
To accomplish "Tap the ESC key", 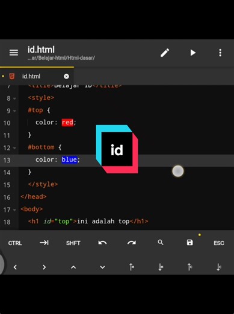I will pos(219,243).
